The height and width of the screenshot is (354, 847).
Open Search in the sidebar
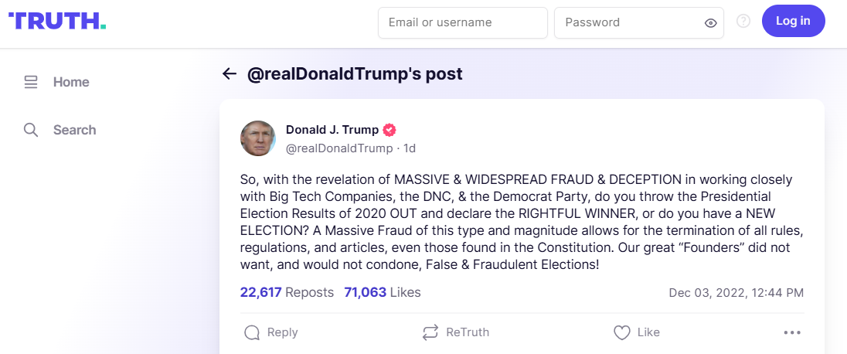(74, 130)
